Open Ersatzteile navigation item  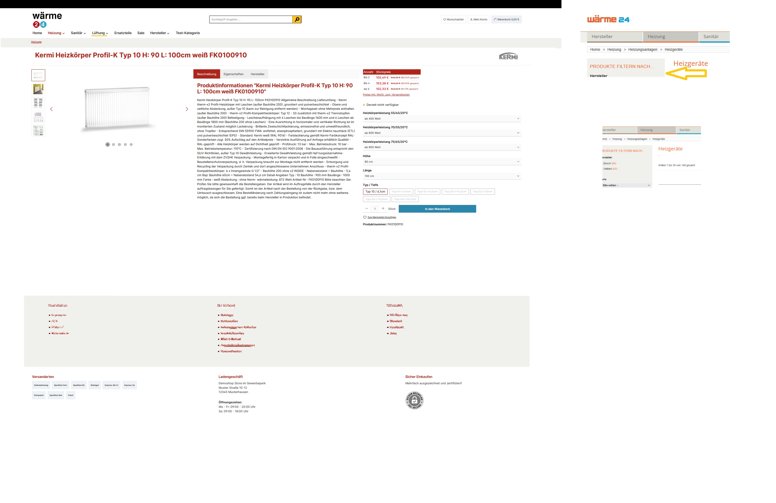click(123, 33)
